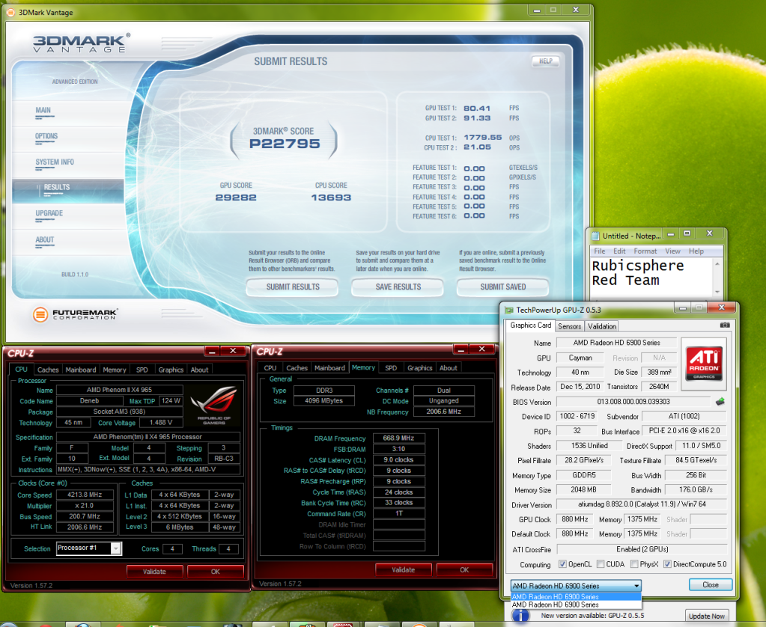The image size is (766, 627).
Task: Choose the highlighted AMD Radeon HD 6900 Series option
Action: point(576,597)
